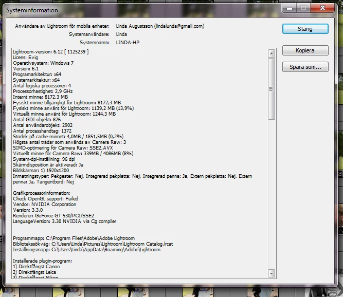Click the Licens: Evig line

pos(25,58)
